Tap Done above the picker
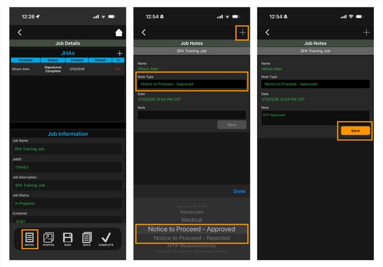 coord(239,191)
